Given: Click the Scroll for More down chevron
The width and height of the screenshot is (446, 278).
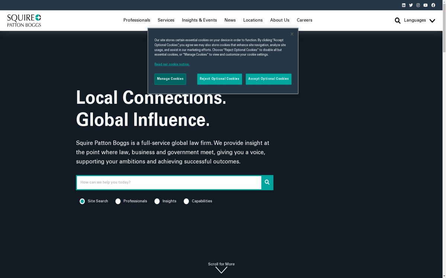Looking at the screenshot, I should (x=221, y=270).
